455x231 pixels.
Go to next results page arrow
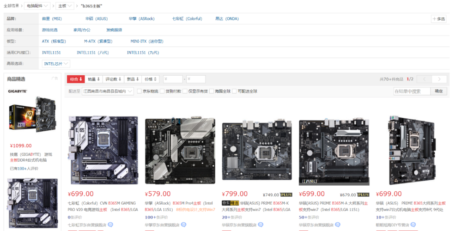(439, 79)
